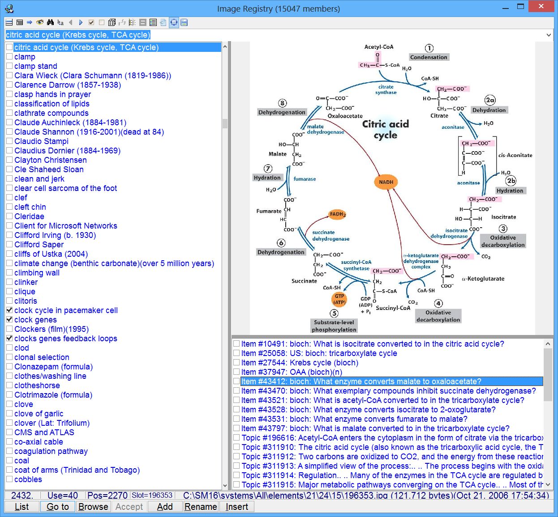Screen dimensions: 558x517
Task: Click the eye view icon in toolbar
Action: 40,22
